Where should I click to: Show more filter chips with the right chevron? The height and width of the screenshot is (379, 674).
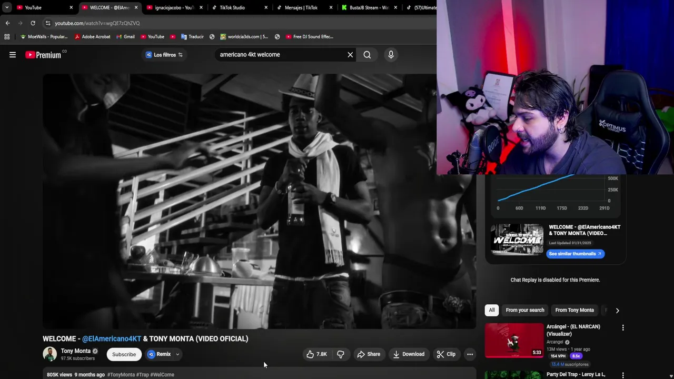617,311
